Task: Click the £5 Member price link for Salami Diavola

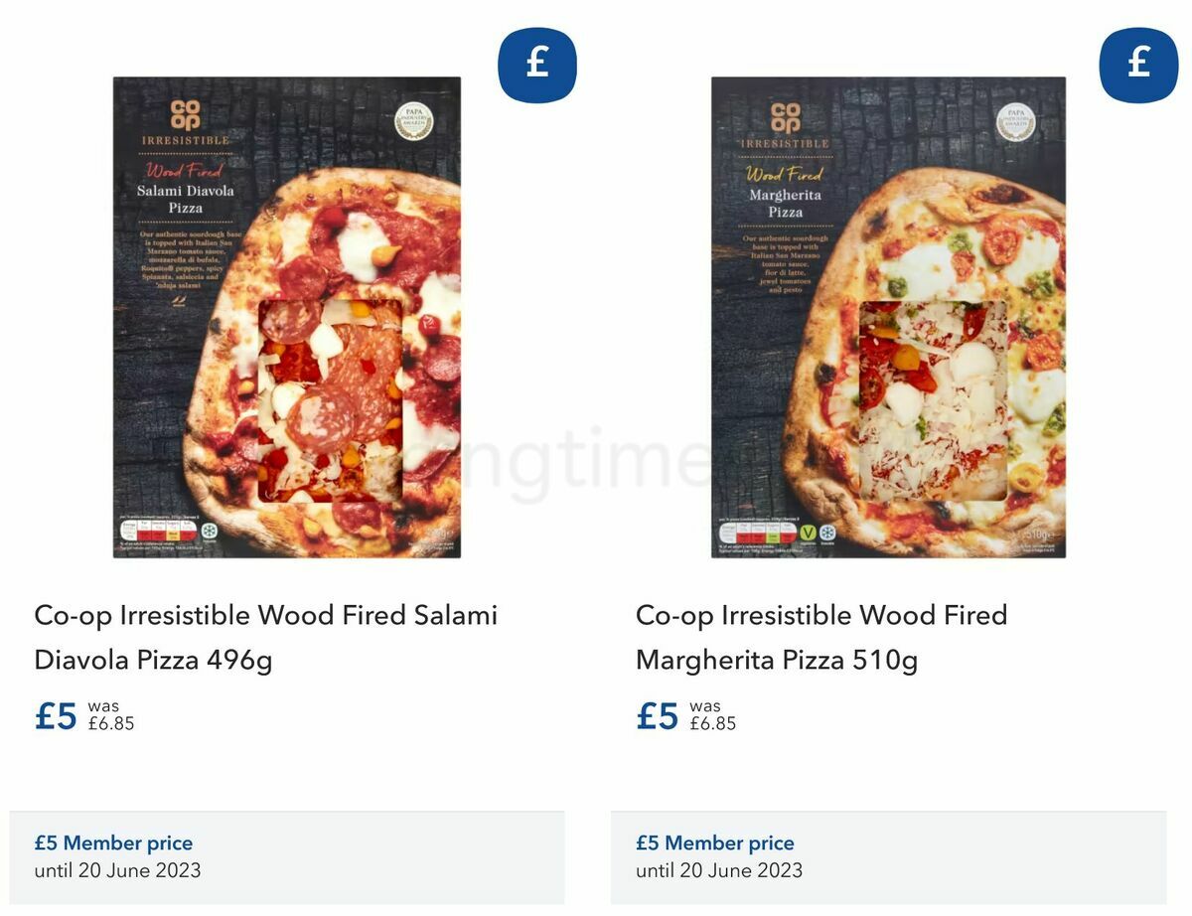Action: [113, 842]
